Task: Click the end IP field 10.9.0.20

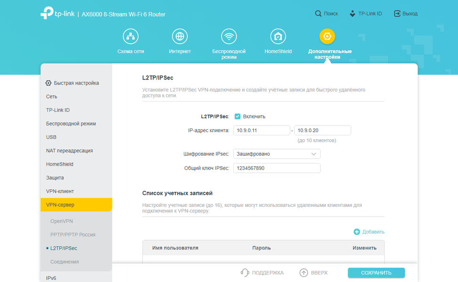Action: tap(323, 131)
